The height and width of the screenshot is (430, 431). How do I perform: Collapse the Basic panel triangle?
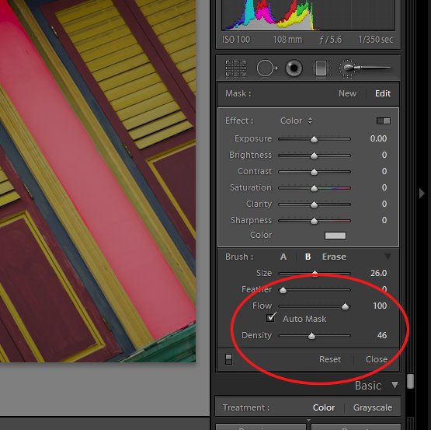pyautogui.click(x=395, y=385)
